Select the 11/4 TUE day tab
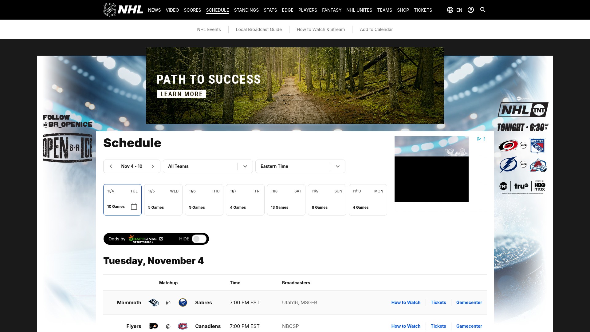 point(122,200)
